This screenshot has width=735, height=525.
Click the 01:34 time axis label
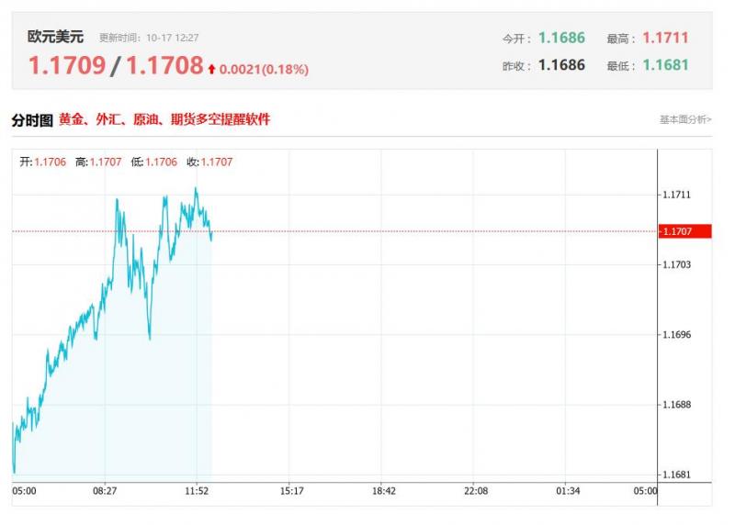(x=568, y=491)
